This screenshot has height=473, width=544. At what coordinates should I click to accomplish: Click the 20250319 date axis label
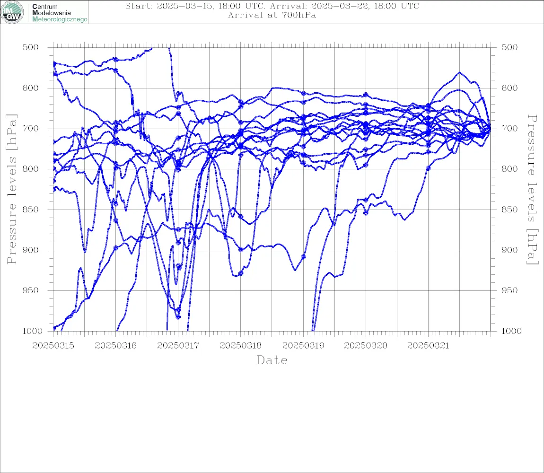[x=303, y=346]
